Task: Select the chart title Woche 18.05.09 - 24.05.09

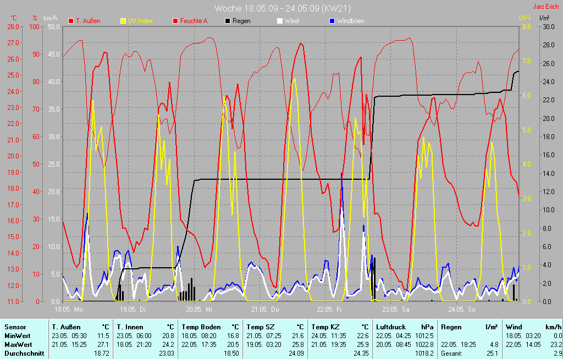Action: [282, 8]
